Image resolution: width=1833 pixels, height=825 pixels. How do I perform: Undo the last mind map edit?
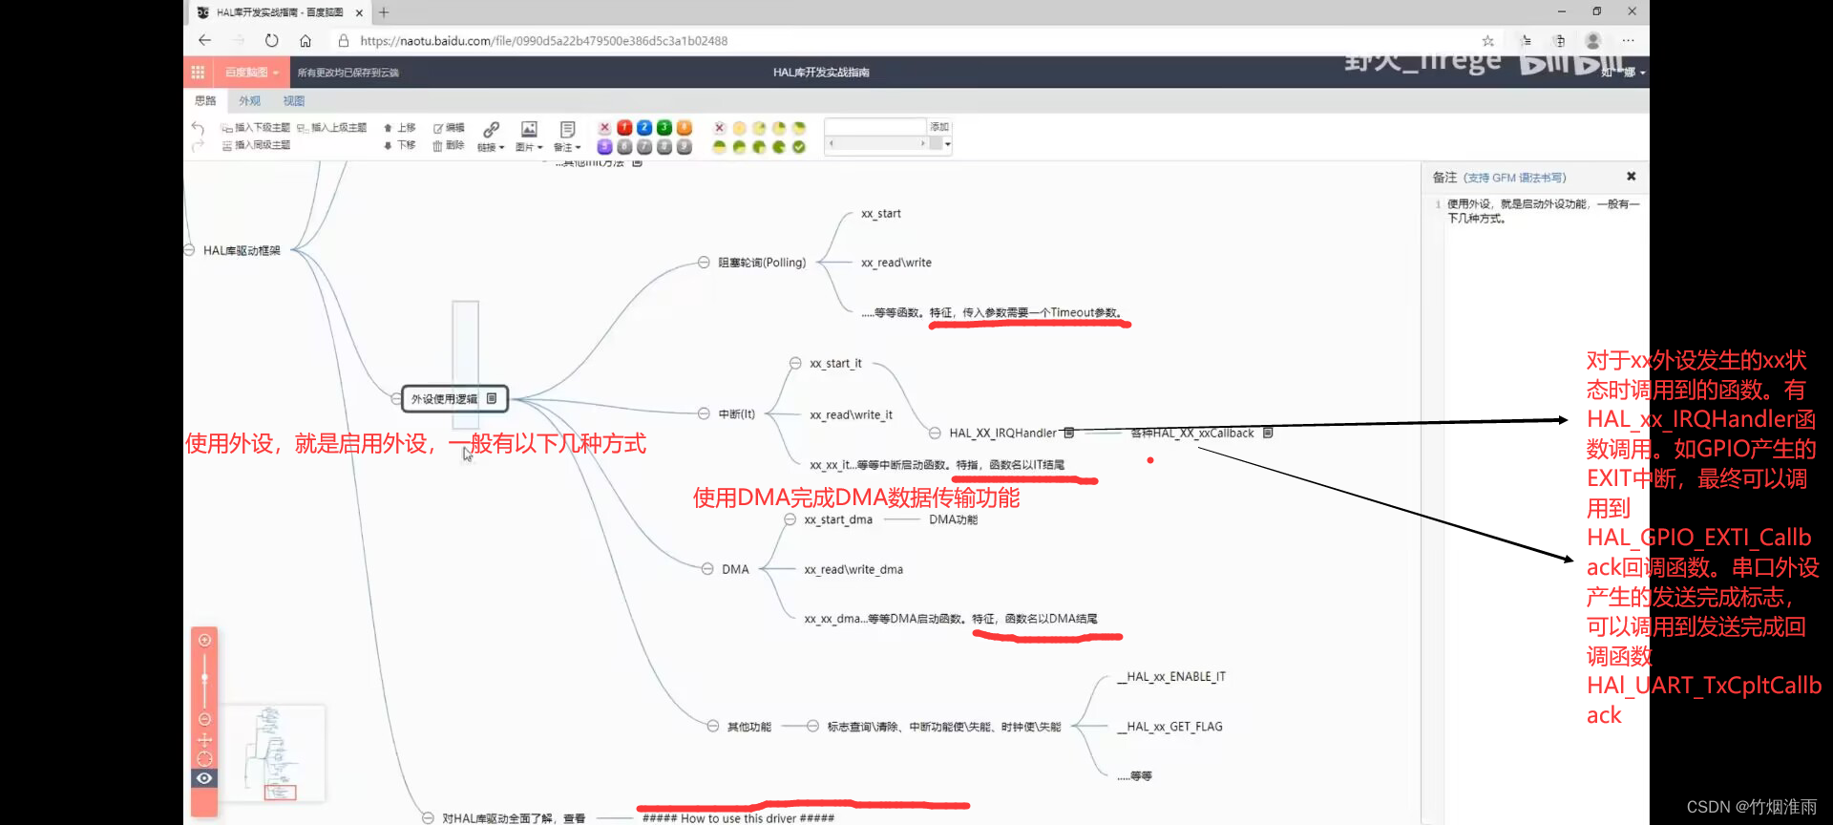[x=198, y=127]
